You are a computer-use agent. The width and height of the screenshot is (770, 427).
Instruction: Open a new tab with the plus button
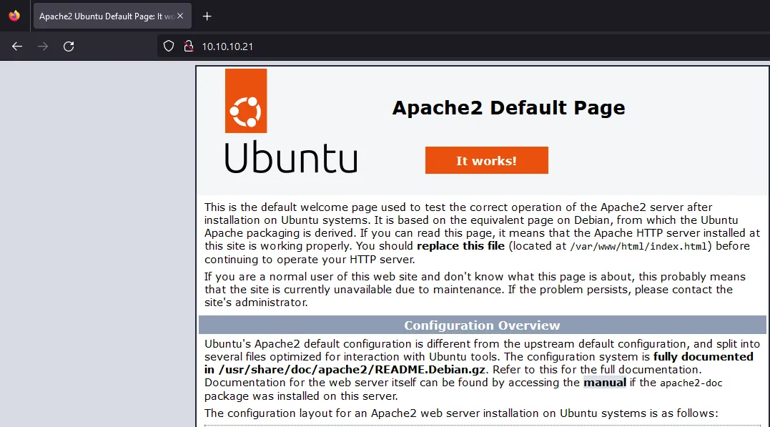click(207, 16)
